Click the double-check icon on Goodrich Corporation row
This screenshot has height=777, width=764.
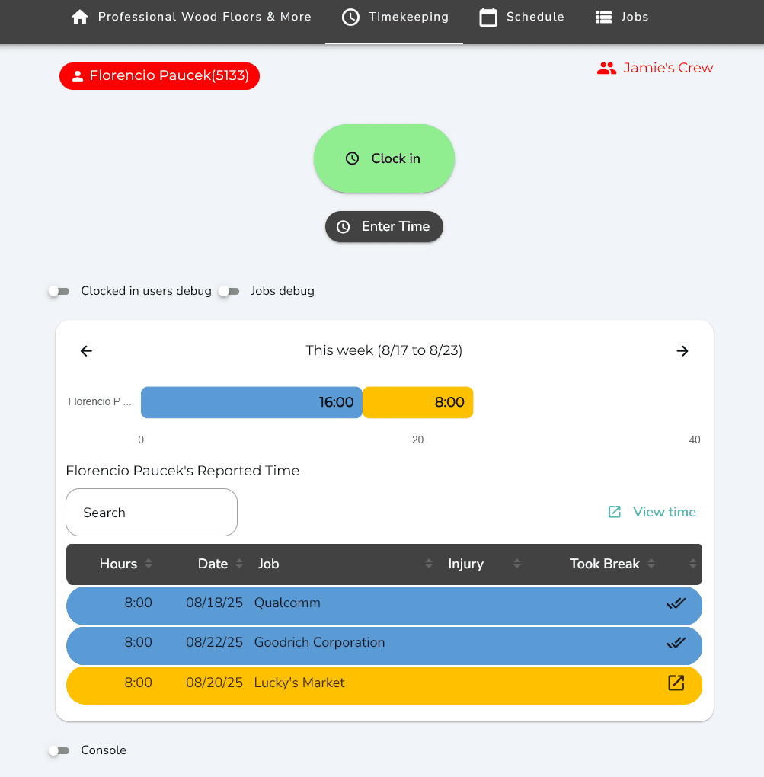click(x=676, y=643)
